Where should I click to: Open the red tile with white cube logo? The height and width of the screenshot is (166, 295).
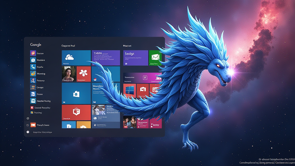coord(76,113)
